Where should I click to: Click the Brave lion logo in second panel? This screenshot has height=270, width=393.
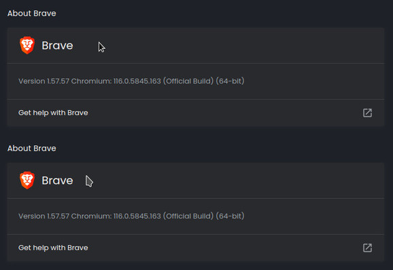pos(27,180)
